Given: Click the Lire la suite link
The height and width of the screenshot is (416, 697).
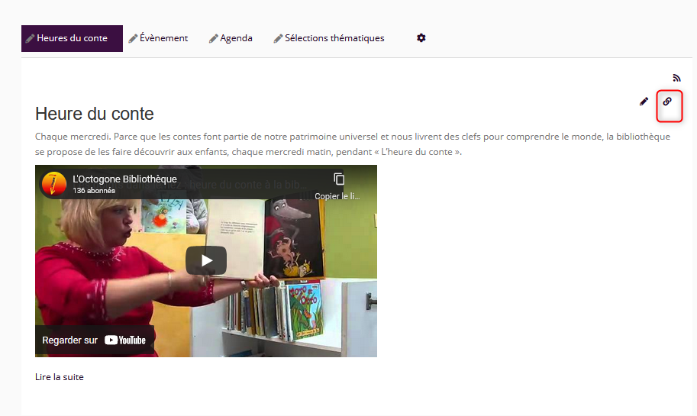Looking at the screenshot, I should (59, 377).
